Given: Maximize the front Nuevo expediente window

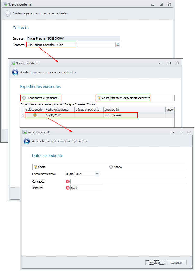Looking at the screenshot, I should click(x=181, y=132).
